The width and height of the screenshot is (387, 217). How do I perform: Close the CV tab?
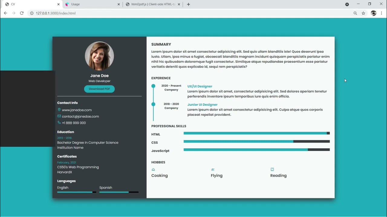[59, 5]
